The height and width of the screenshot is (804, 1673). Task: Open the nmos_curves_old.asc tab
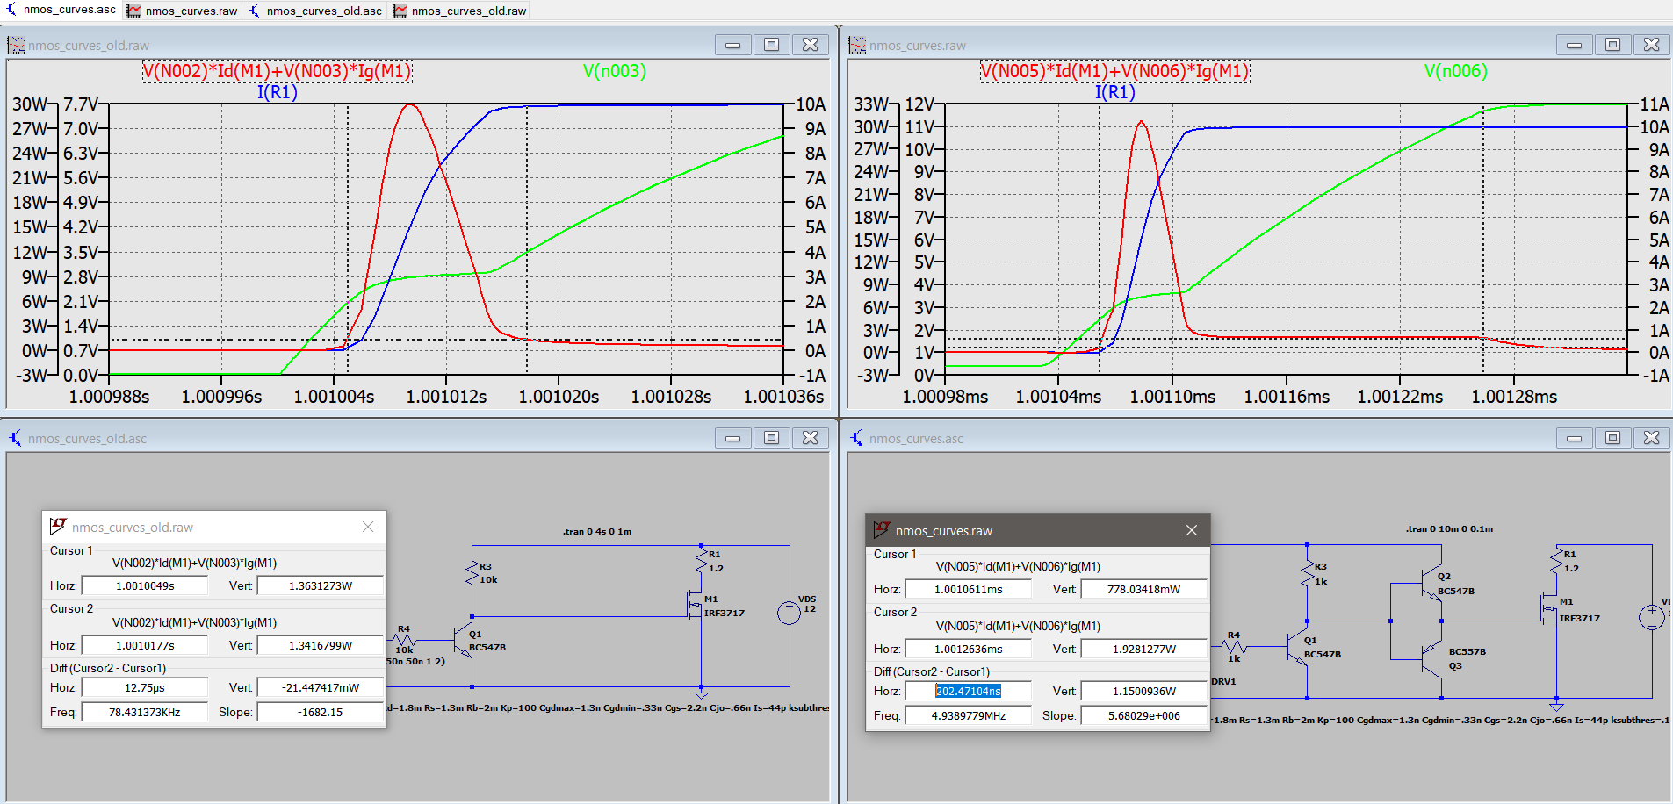pyautogui.click(x=315, y=11)
